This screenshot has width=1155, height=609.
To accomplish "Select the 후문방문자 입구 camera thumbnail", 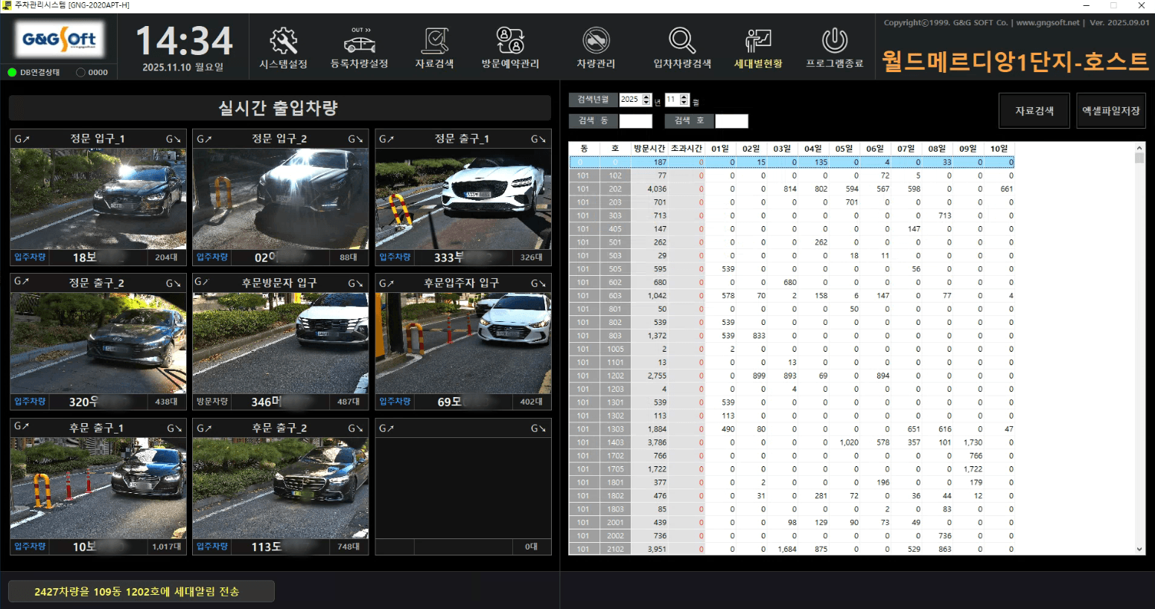I will (281, 343).
